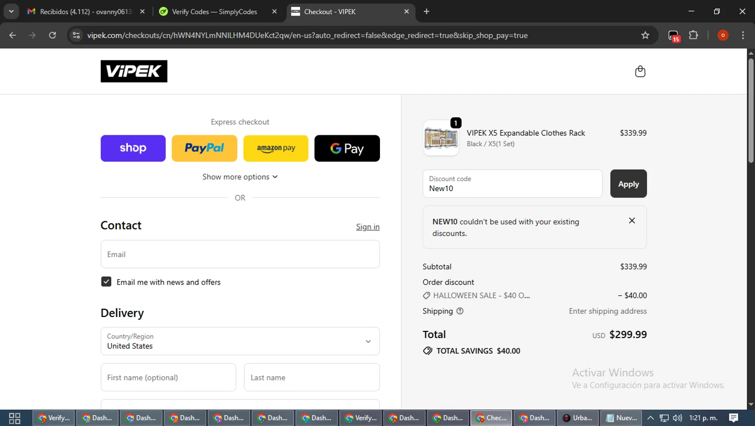Viewport: 755px width, 426px height.
Task: Click the VIPEK logo
Action: (134, 71)
